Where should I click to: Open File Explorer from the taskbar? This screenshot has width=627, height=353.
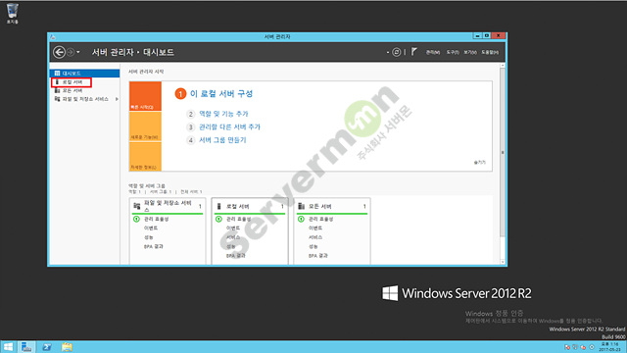coord(67,346)
